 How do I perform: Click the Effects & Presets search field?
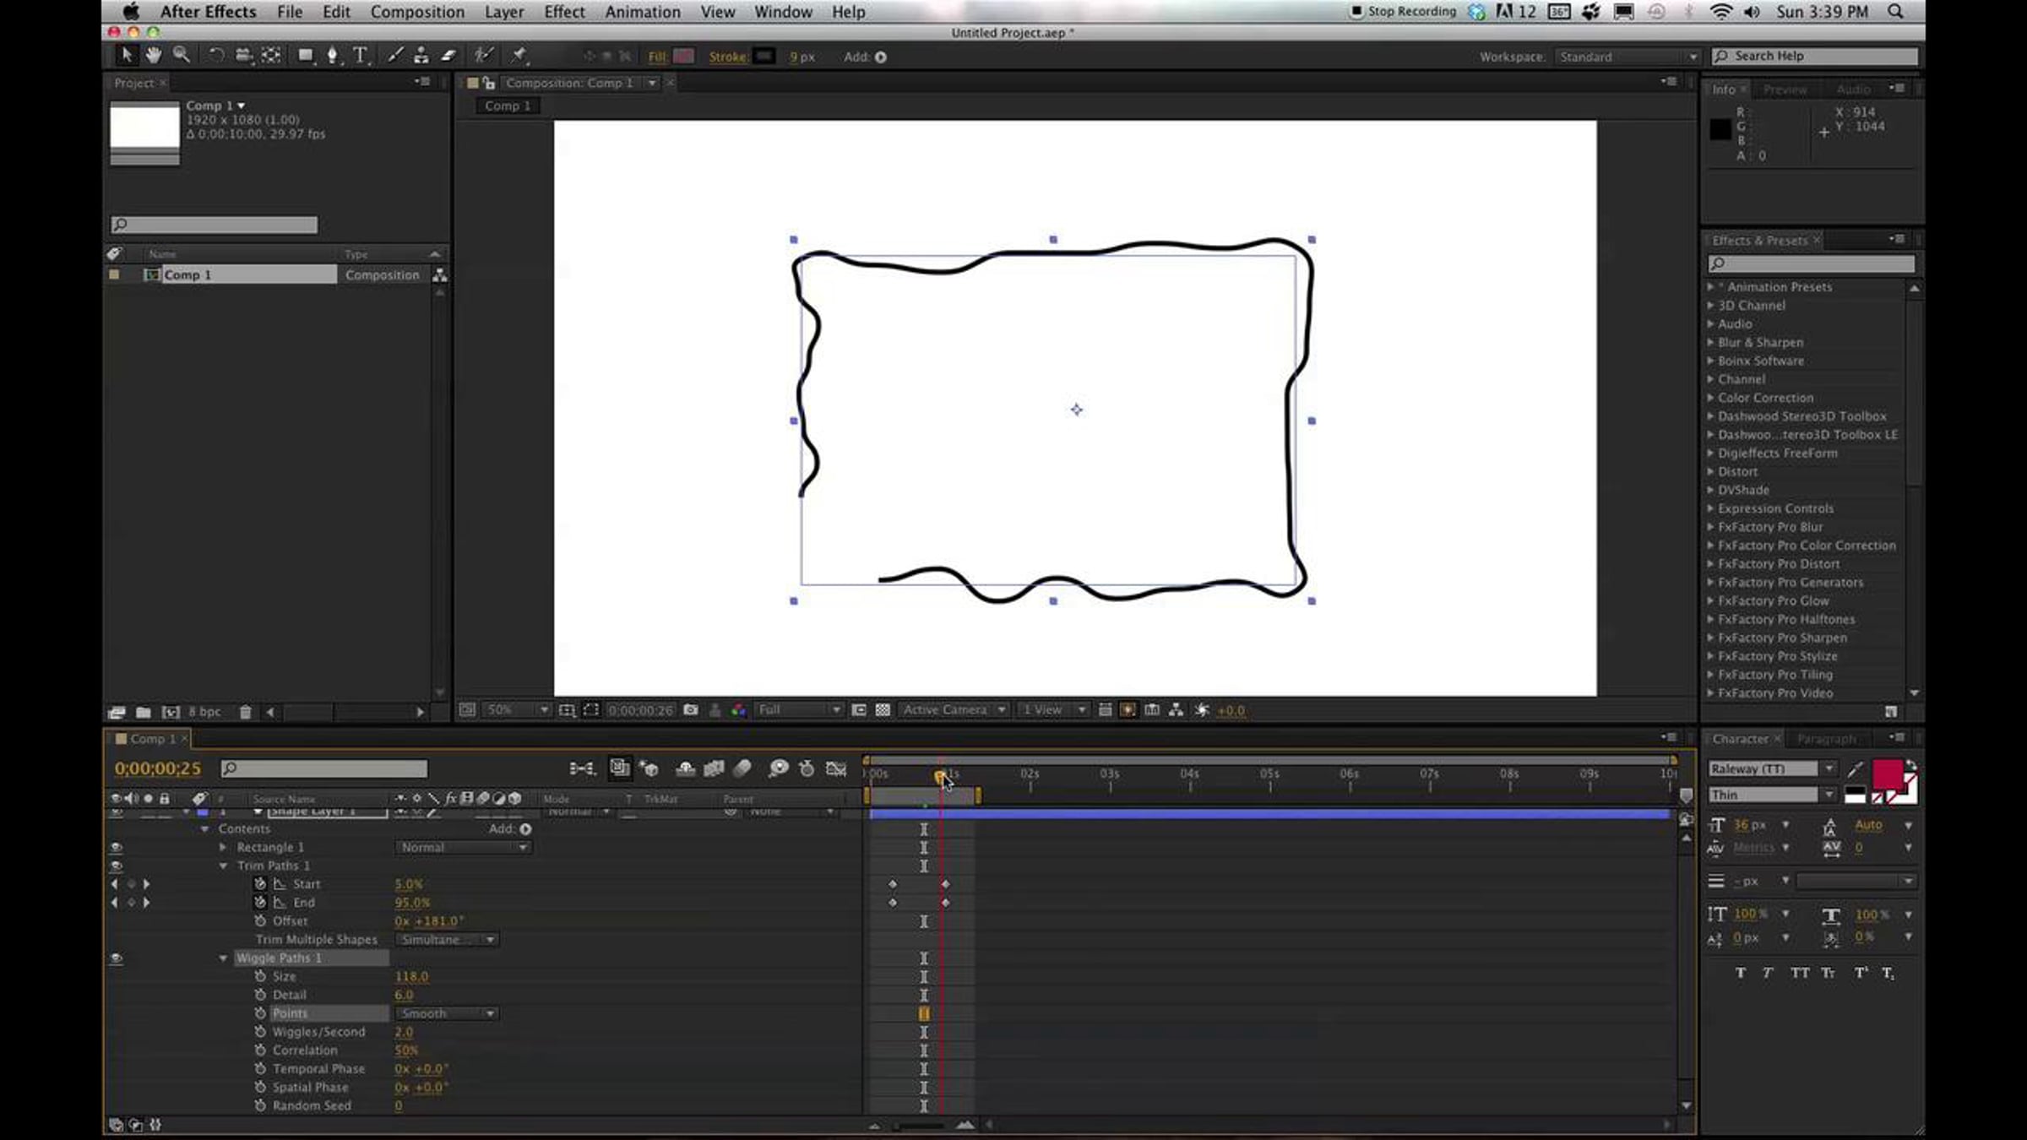click(1811, 264)
